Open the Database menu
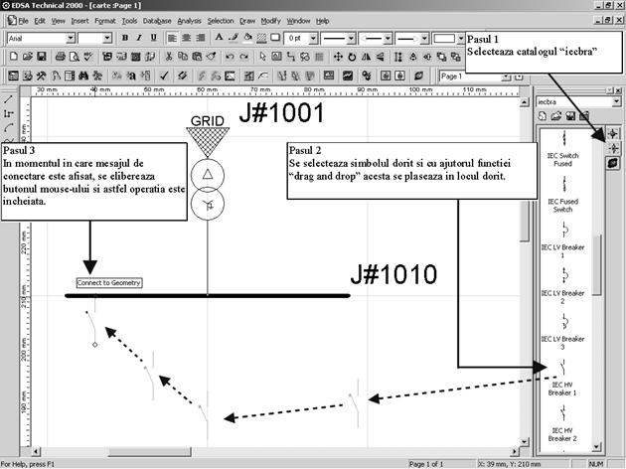The height and width of the screenshot is (469, 626). click(x=156, y=20)
